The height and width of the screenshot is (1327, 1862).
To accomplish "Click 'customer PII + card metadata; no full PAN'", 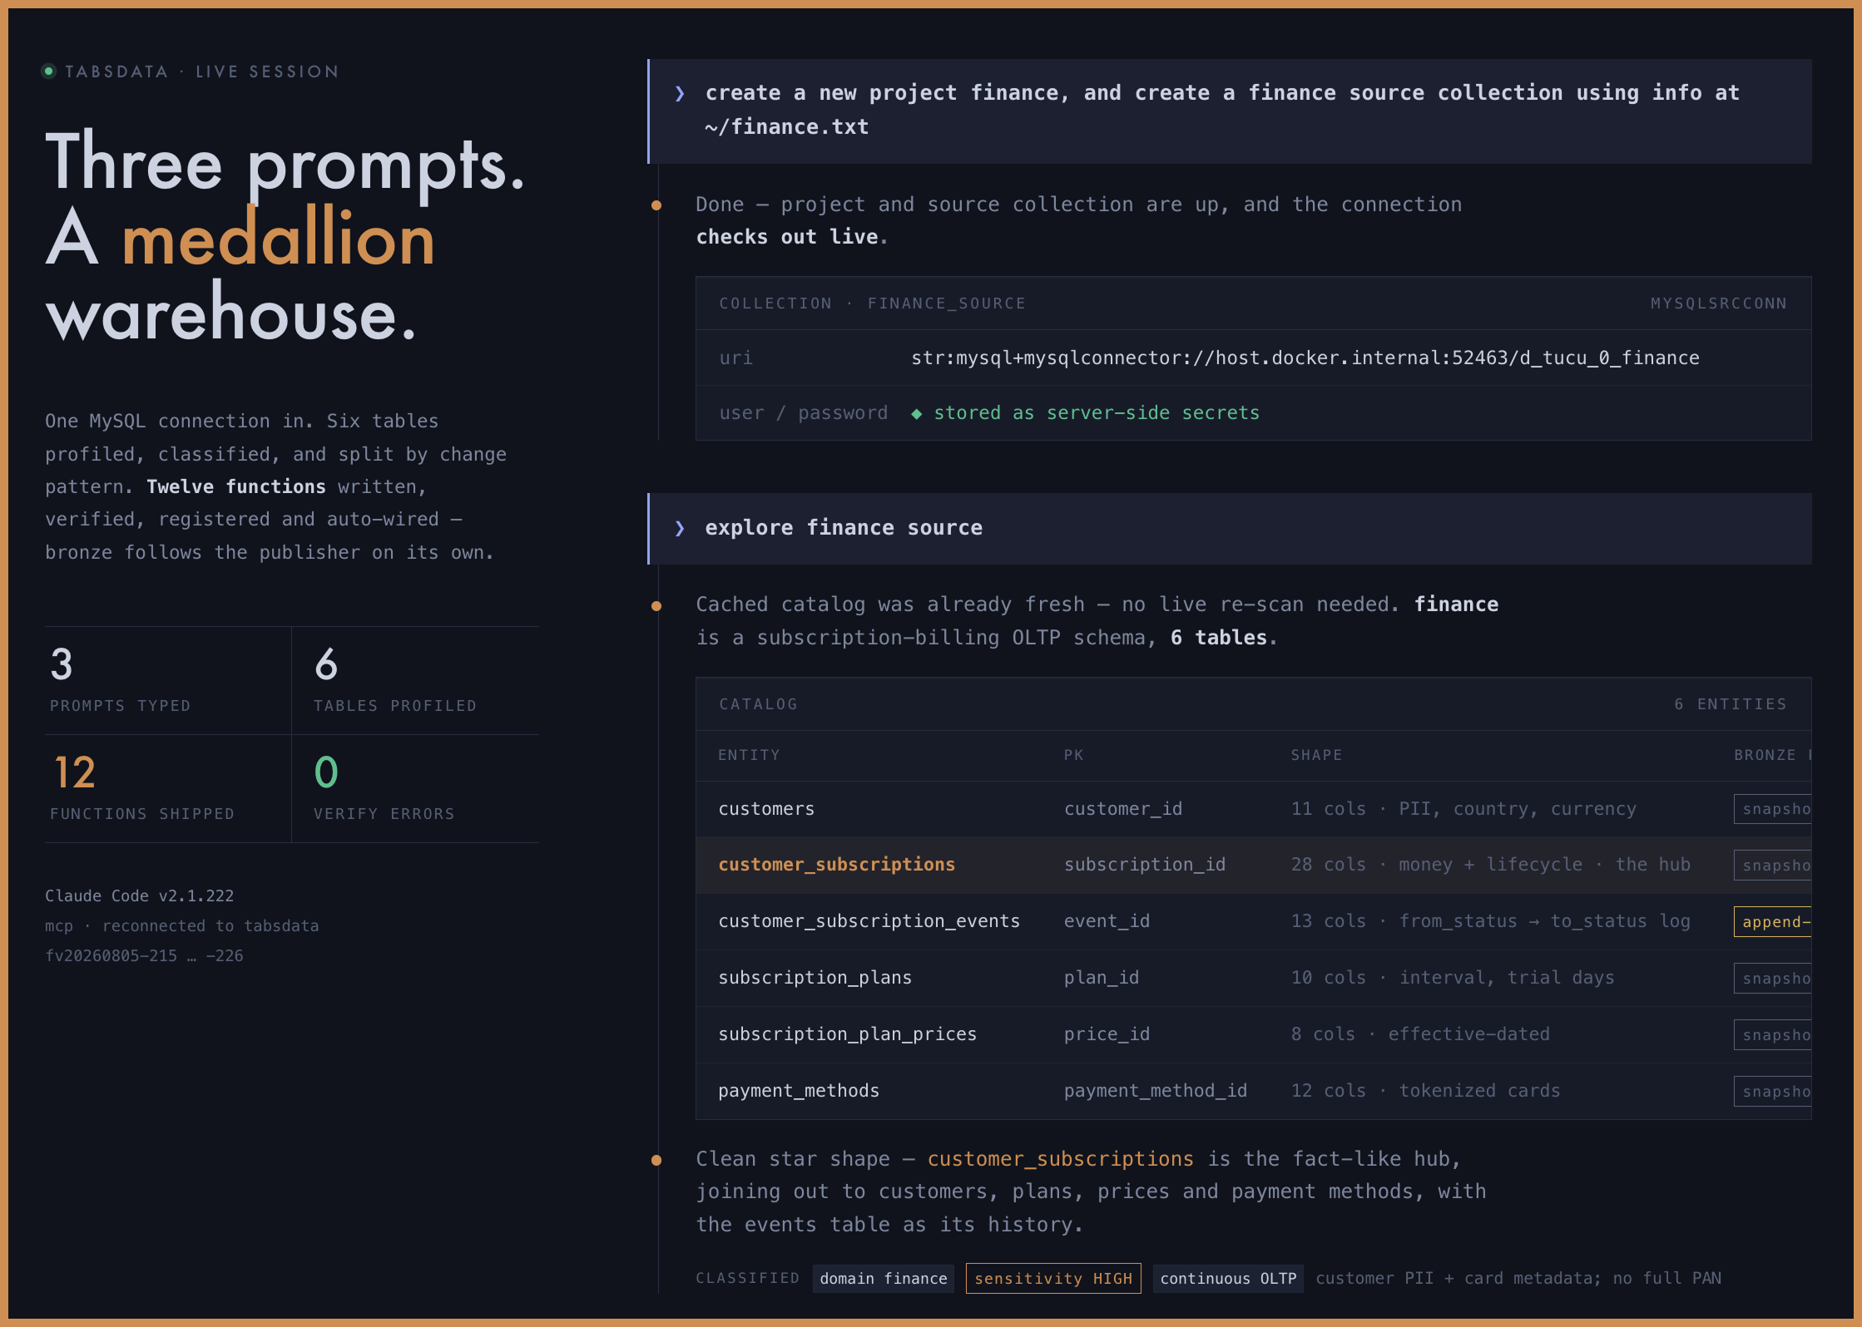I will pos(1518,1278).
